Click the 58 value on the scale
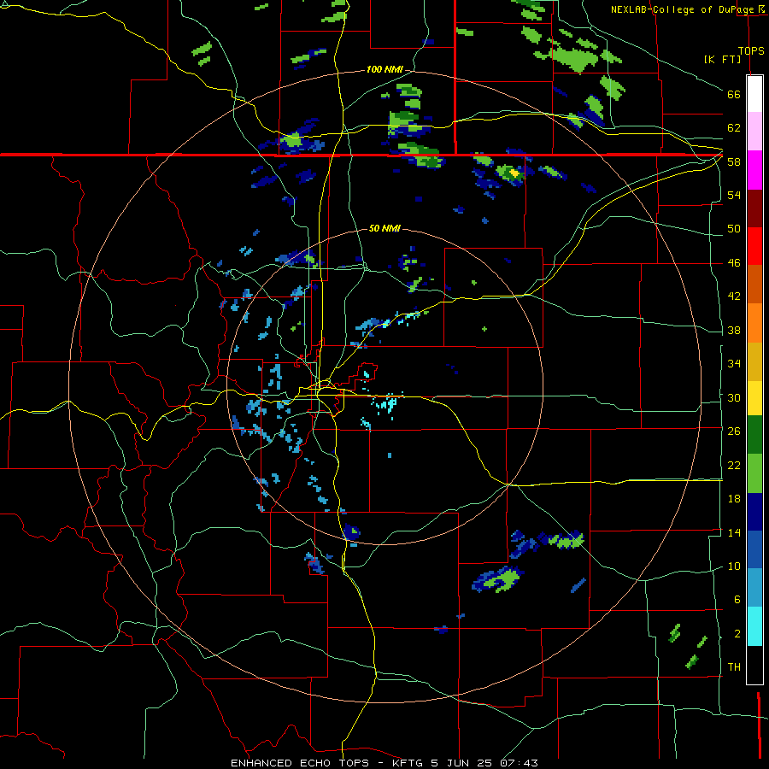 (x=734, y=161)
